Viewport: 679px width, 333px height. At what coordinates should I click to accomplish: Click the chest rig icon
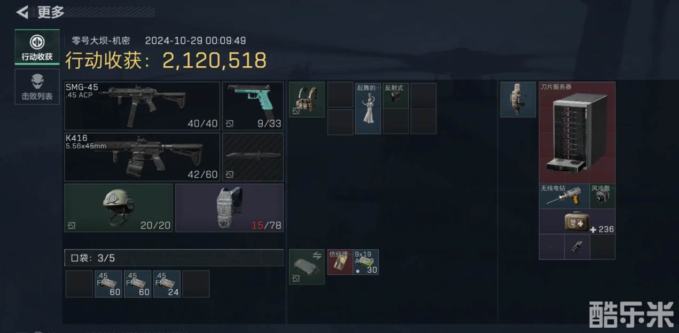click(307, 99)
